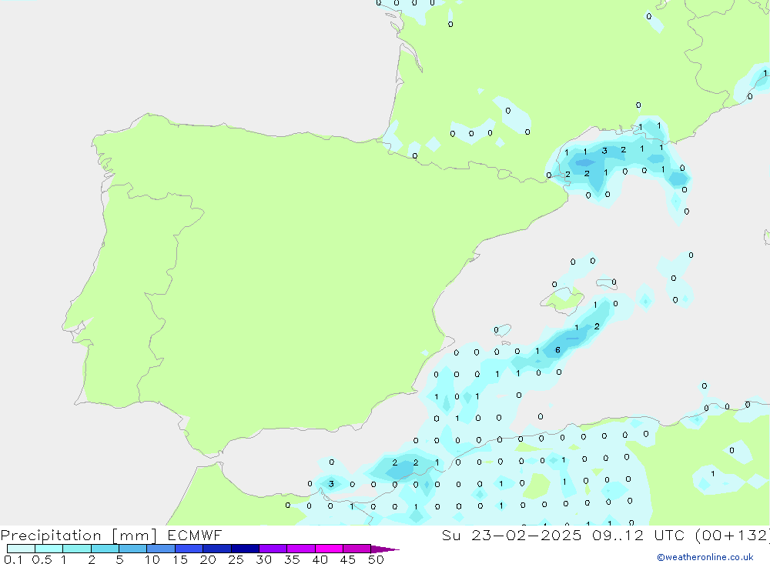This screenshot has width=770, height=564.
Task: Click the '0.1' legend scale label
Action: click(13, 559)
